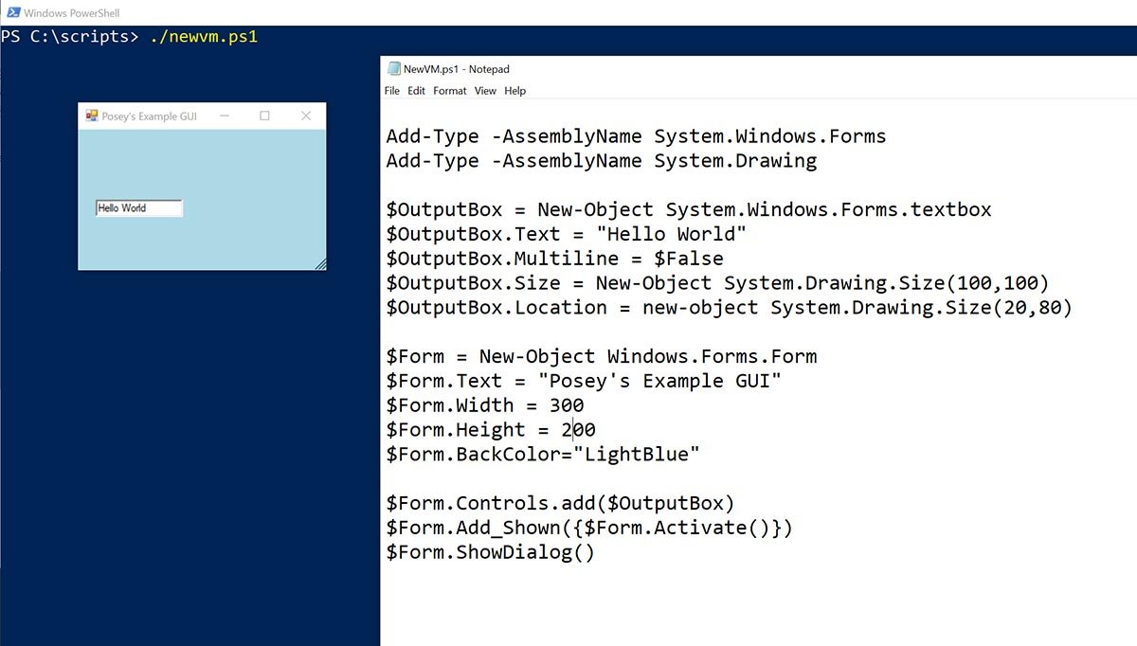Maximize the Posey's Example GUI window

click(x=265, y=116)
